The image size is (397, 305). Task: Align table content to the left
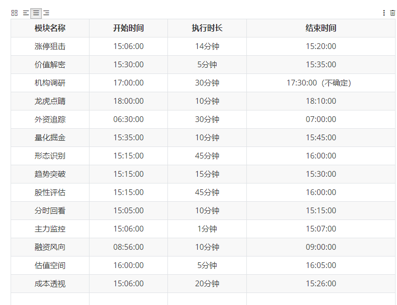26,13
